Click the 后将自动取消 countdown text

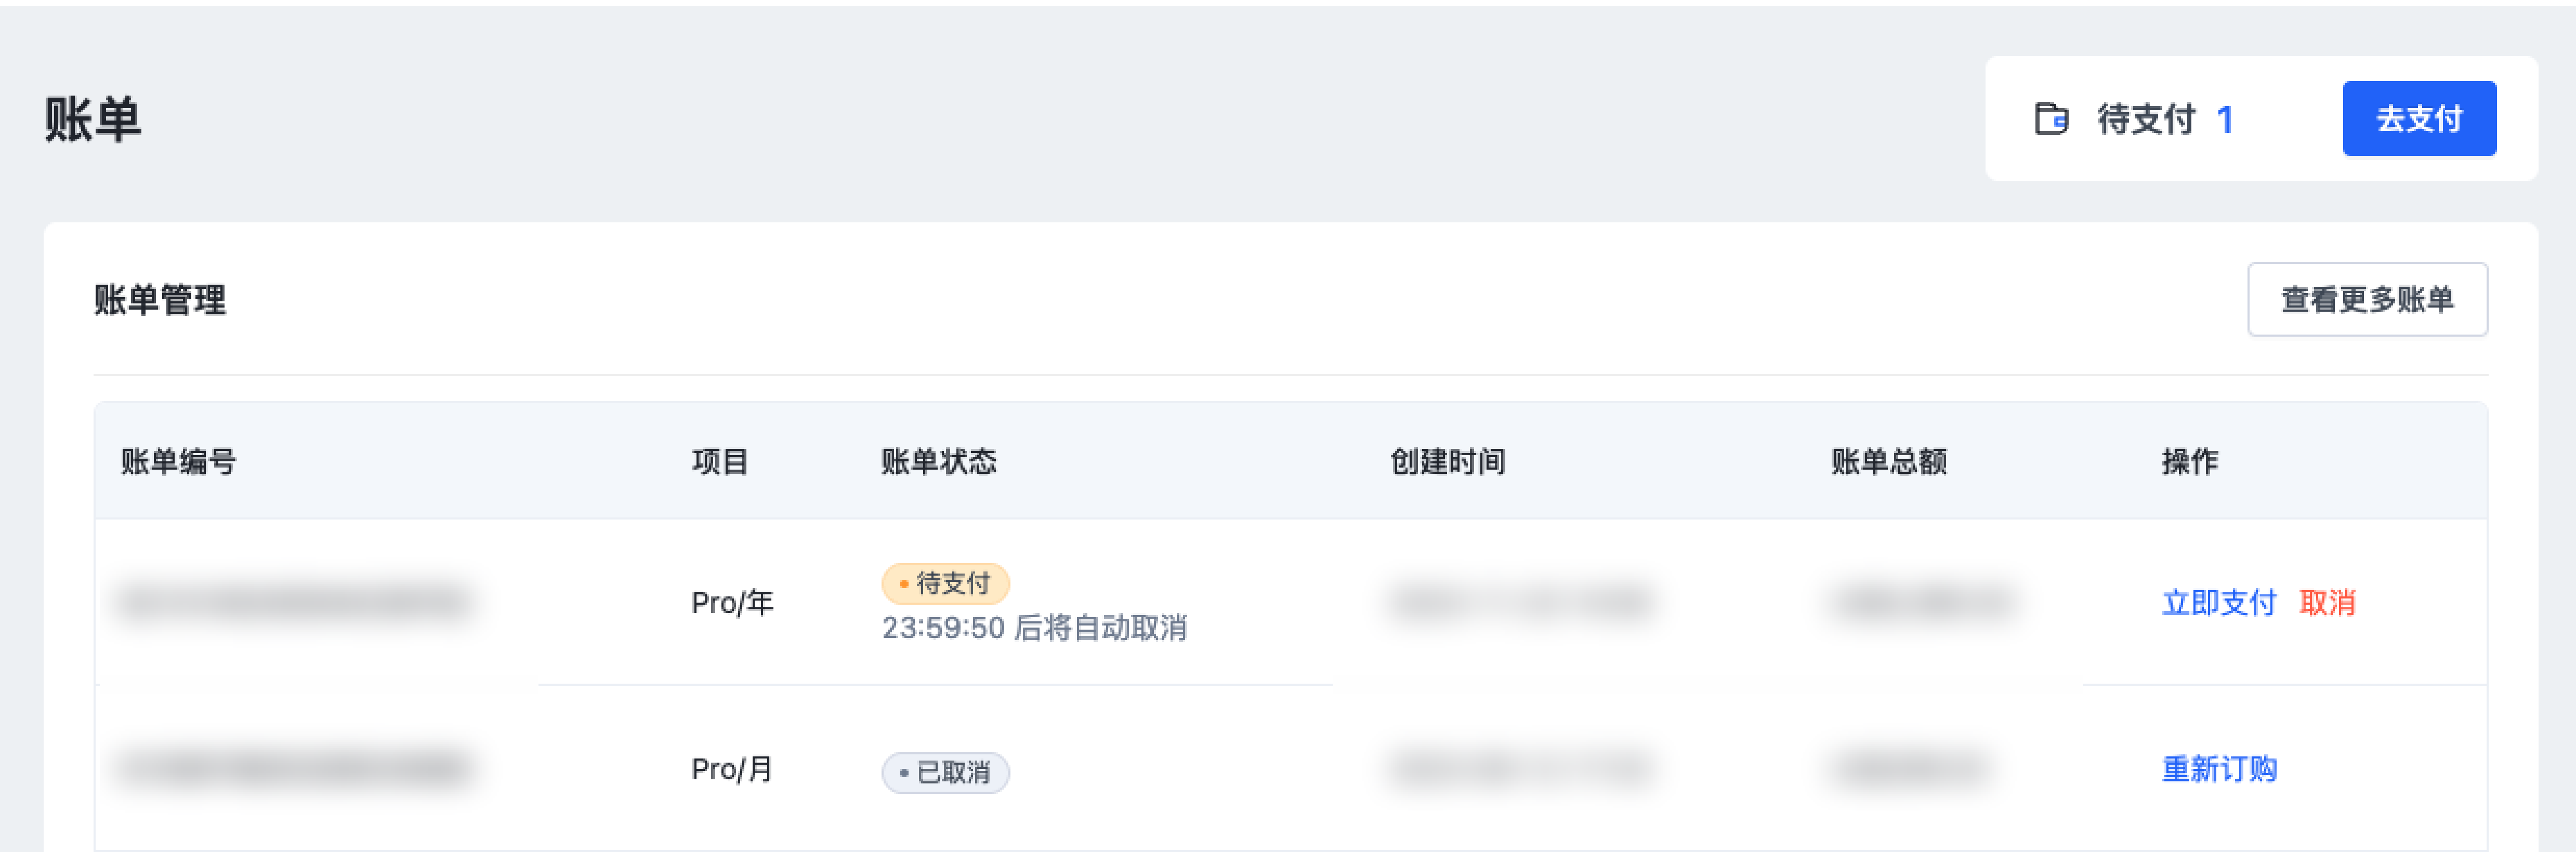[1034, 628]
